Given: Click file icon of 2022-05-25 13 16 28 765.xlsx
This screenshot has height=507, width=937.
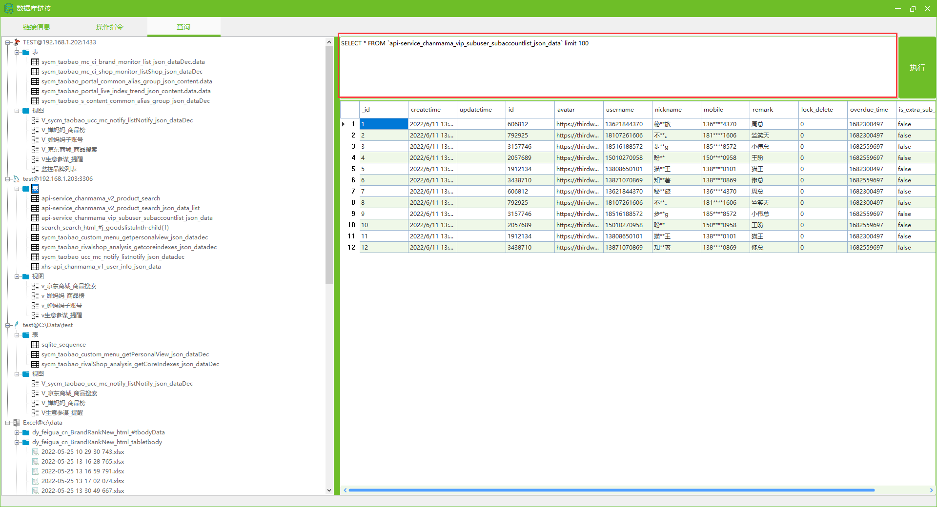Looking at the screenshot, I should (x=35, y=462).
